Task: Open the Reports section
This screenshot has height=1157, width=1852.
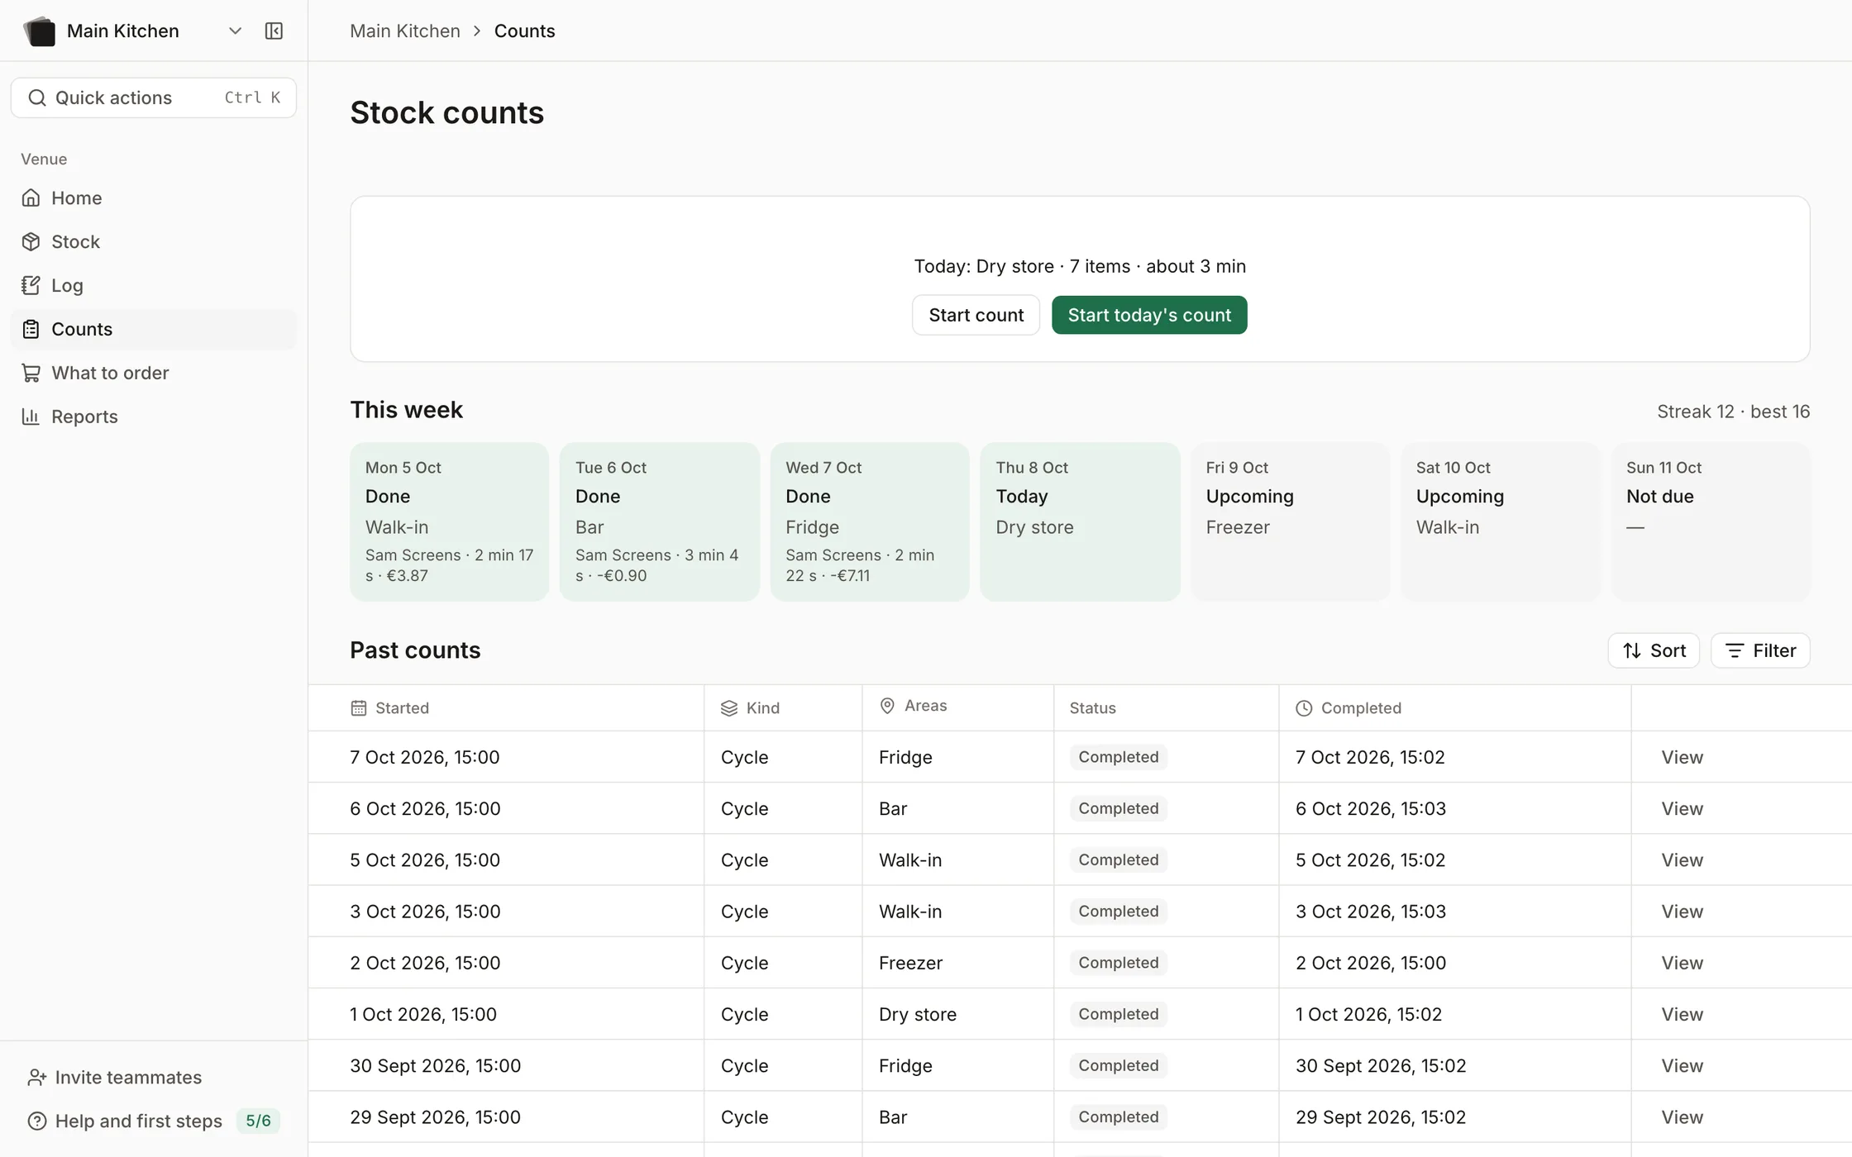Action: 154,417
